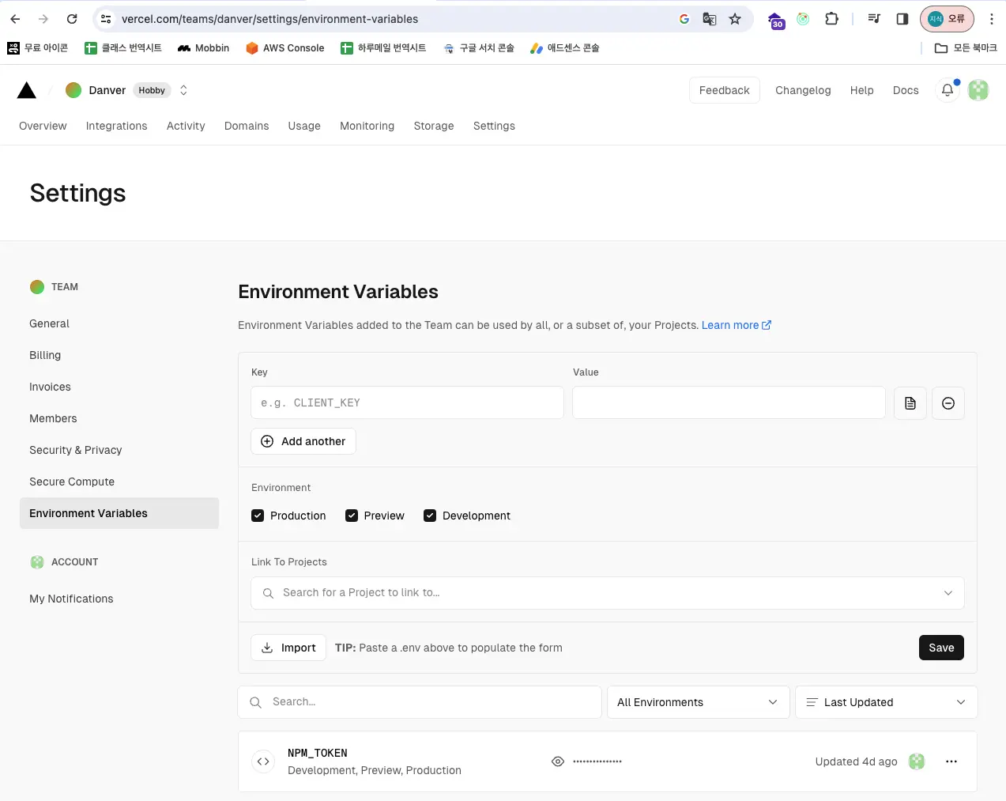Click the file icon beside Value field
The width and height of the screenshot is (1006, 801).
tap(910, 403)
